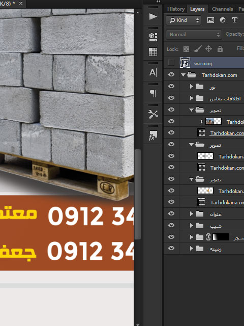Viewport: 244px width, 326px height.
Task: Expand the اطلاعات تماس group
Action: coord(191,98)
